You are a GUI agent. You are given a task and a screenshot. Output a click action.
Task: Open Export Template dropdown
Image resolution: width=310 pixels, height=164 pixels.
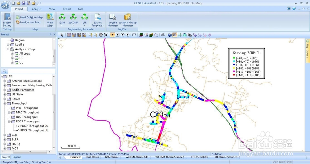tap(98, 20)
